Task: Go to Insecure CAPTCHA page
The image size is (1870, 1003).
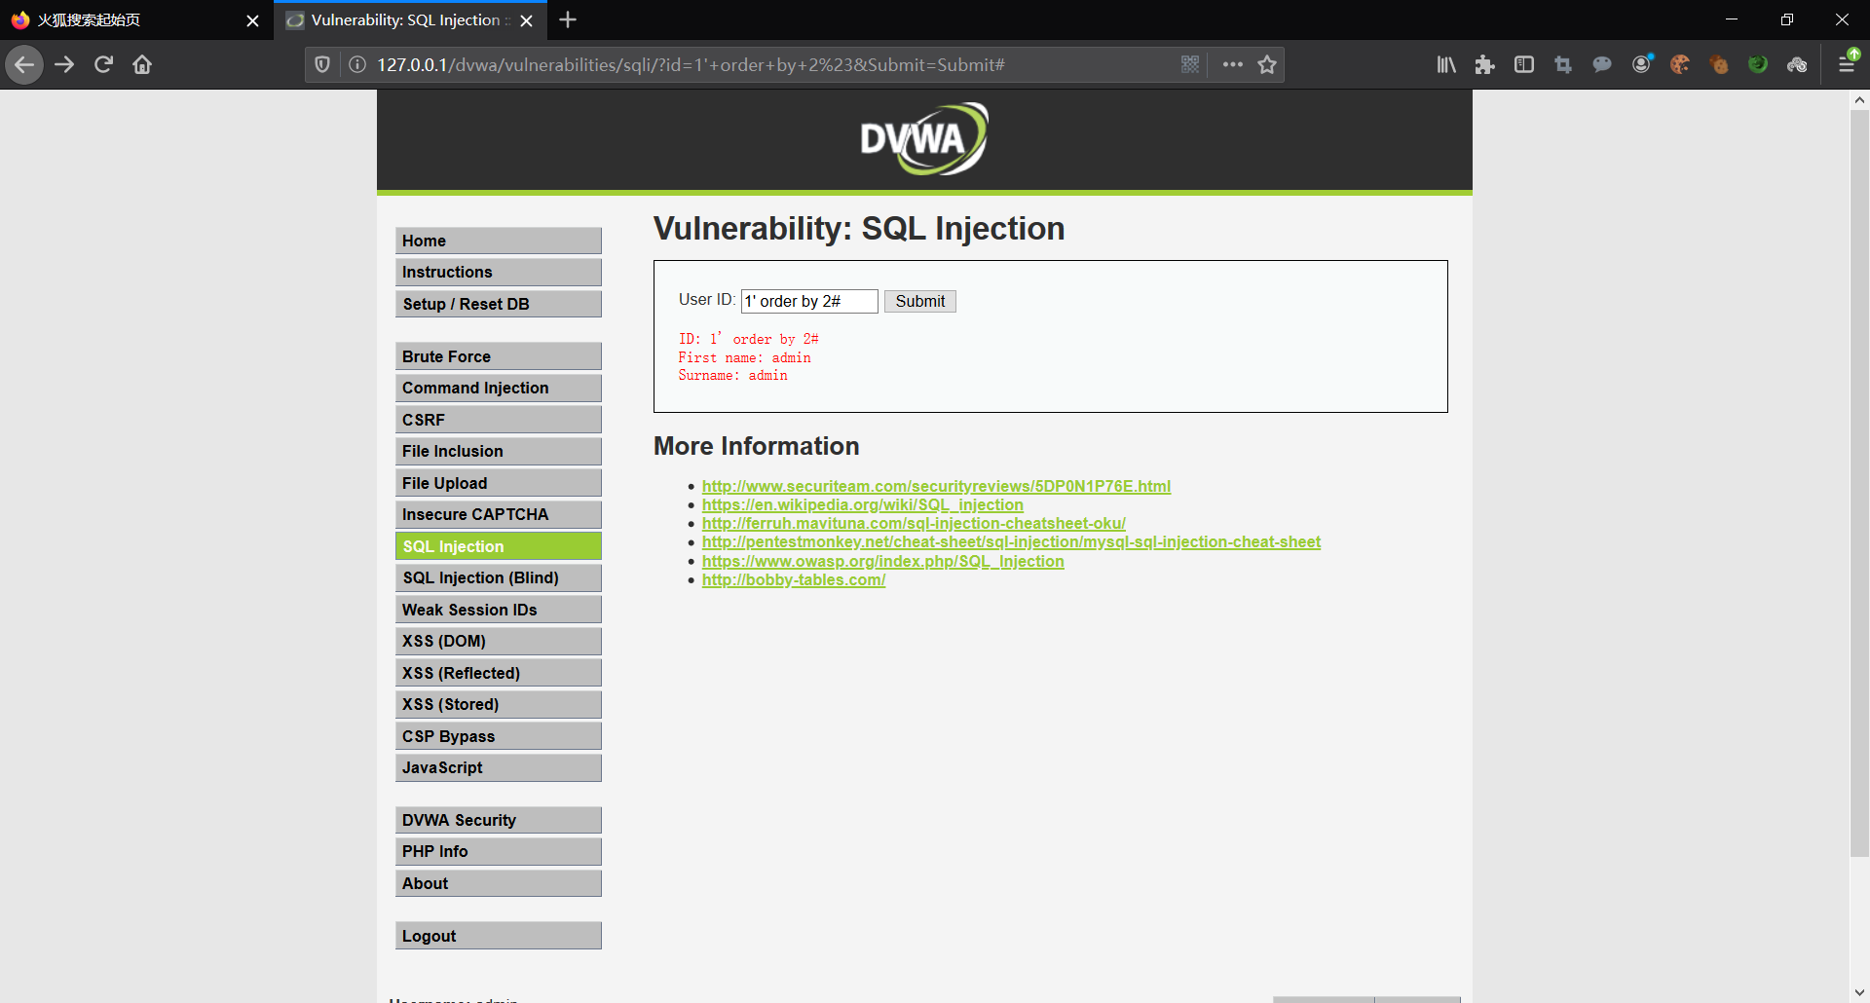Action: pos(499,514)
